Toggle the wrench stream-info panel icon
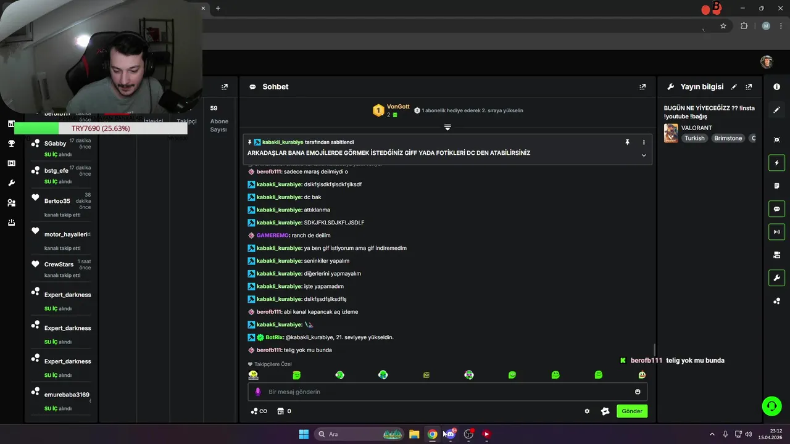790x444 pixels. pos(776,278)
